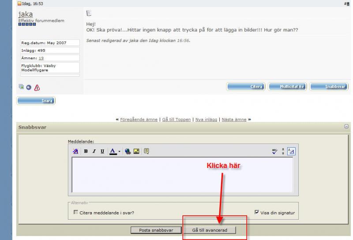This screenshot has width=353, height=240.
Task: Click the insert image icon
Action: pos(136,151)
